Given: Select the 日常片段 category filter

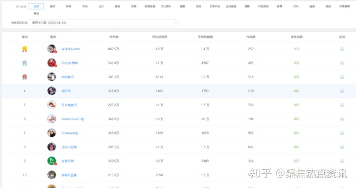Looking at the screenshot, I should 215,6.
